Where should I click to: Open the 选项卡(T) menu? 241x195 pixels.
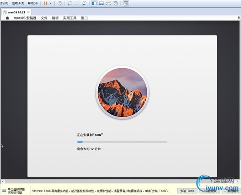click(18, 3)
